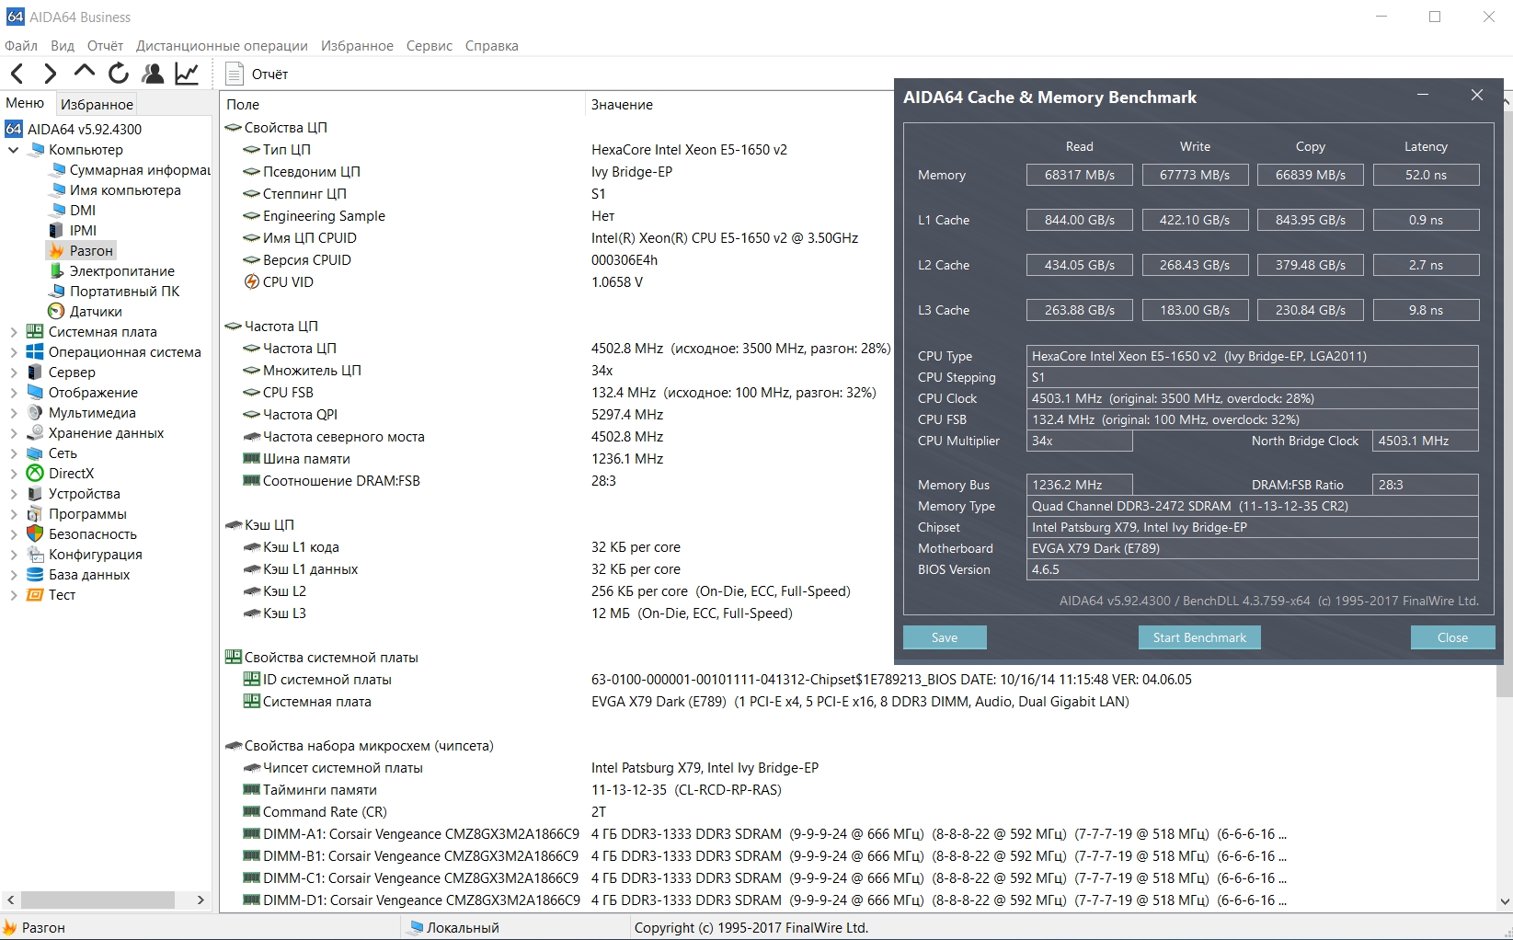Viewport: 1513px width, 940px height.
Task: Expand the Мультимедиа tree node
Action: tap(13, 412)
